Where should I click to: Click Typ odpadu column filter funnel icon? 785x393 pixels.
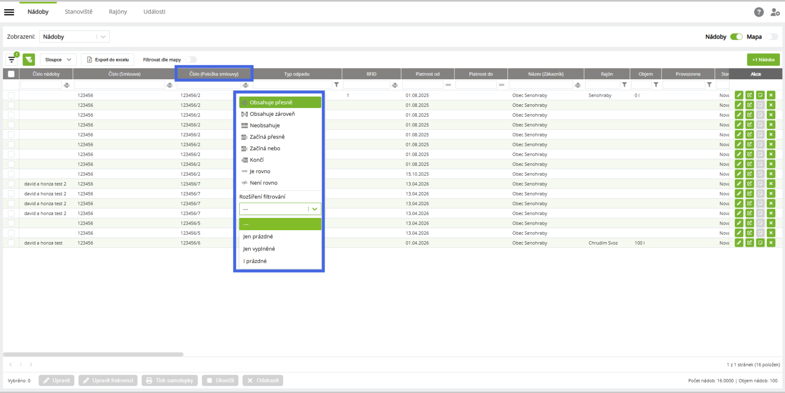point(336,85)
